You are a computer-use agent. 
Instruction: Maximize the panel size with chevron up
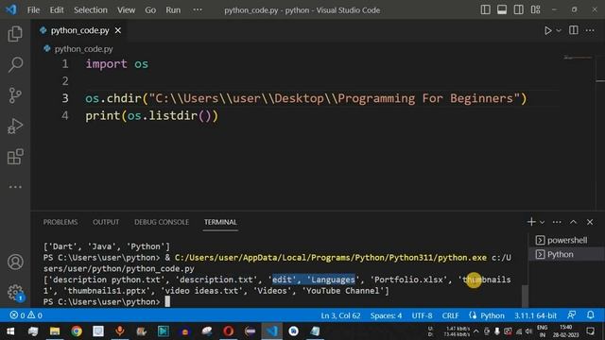pyautogui.click(x=574, y=222)
